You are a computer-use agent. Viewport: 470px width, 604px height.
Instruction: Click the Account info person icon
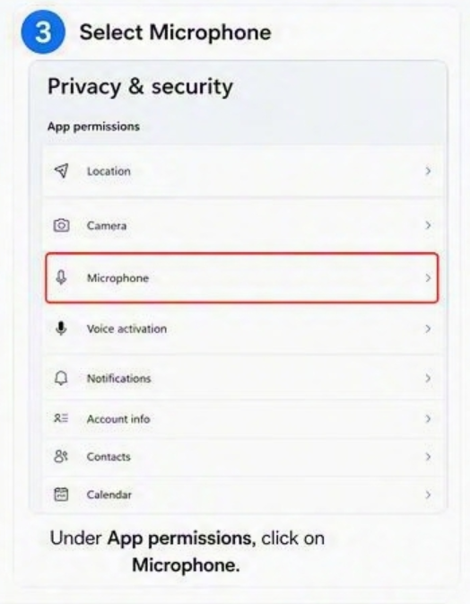coord(61,418)
